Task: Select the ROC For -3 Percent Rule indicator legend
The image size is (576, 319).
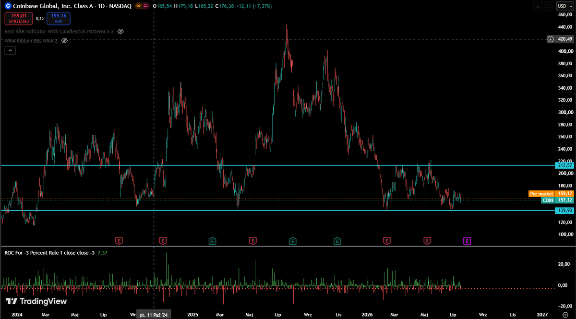Action: 48,252
